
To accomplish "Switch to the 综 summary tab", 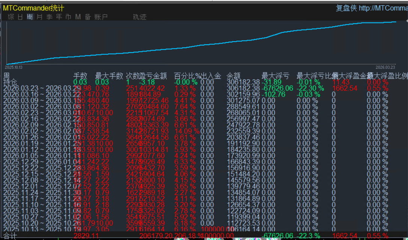I will (x=11, y=17).
